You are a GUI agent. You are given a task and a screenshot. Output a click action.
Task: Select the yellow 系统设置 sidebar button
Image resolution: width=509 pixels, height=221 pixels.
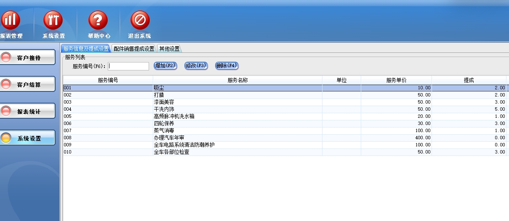click(x=28, y=138)
